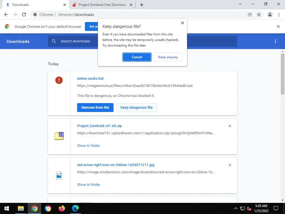Click Keep anyway in the dialog
Viewport: 285px width, 214px height.
click(168, 57)
